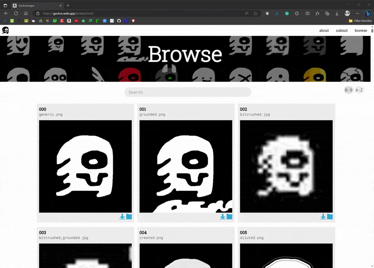The width and height of the screenshot is (374, 268).
Task: Open the 003 bitcrushed_grounded.jpg thumbnail
Action: [x=86, y=255]
